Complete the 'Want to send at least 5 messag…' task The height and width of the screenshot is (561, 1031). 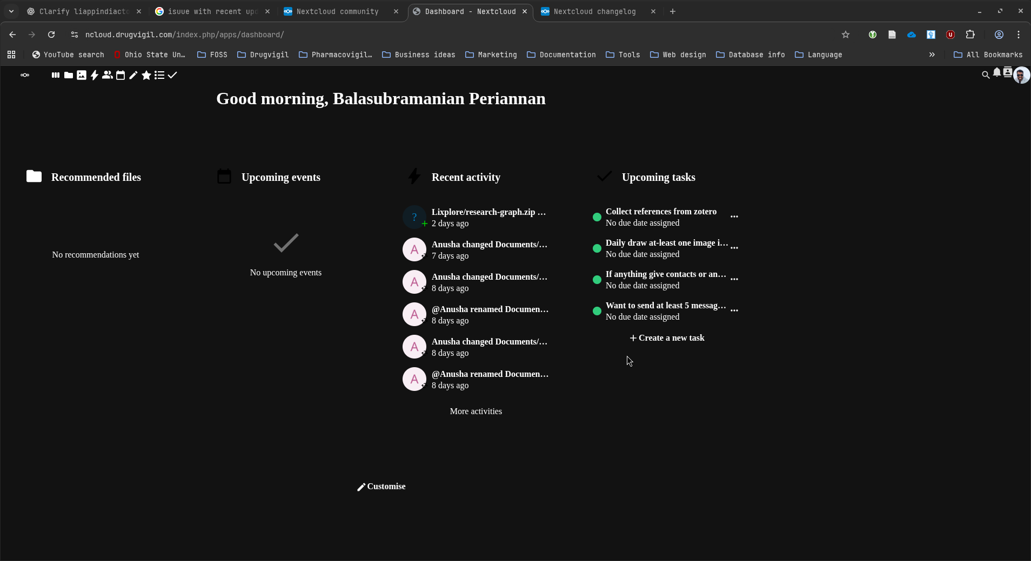pos(597,311)
